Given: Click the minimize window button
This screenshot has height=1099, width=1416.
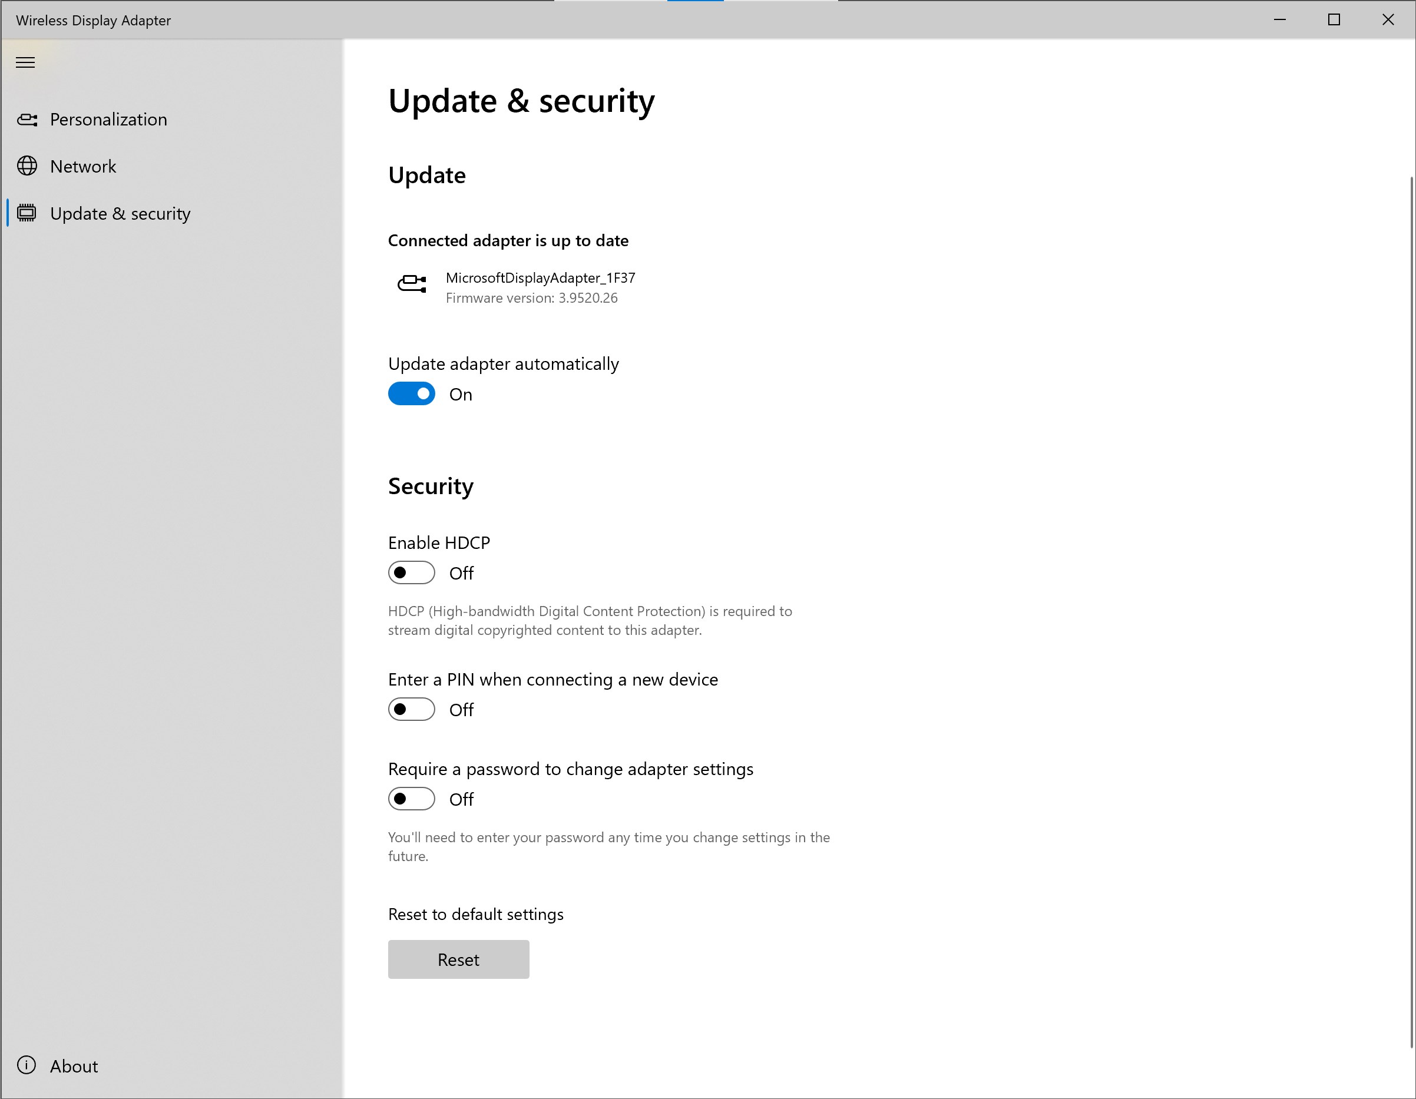Looking at the screenshot, I should coord(1281,19).
